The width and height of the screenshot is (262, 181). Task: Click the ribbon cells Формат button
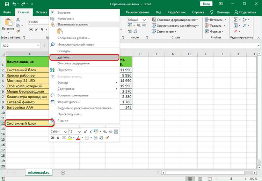(x=214, y=31)
